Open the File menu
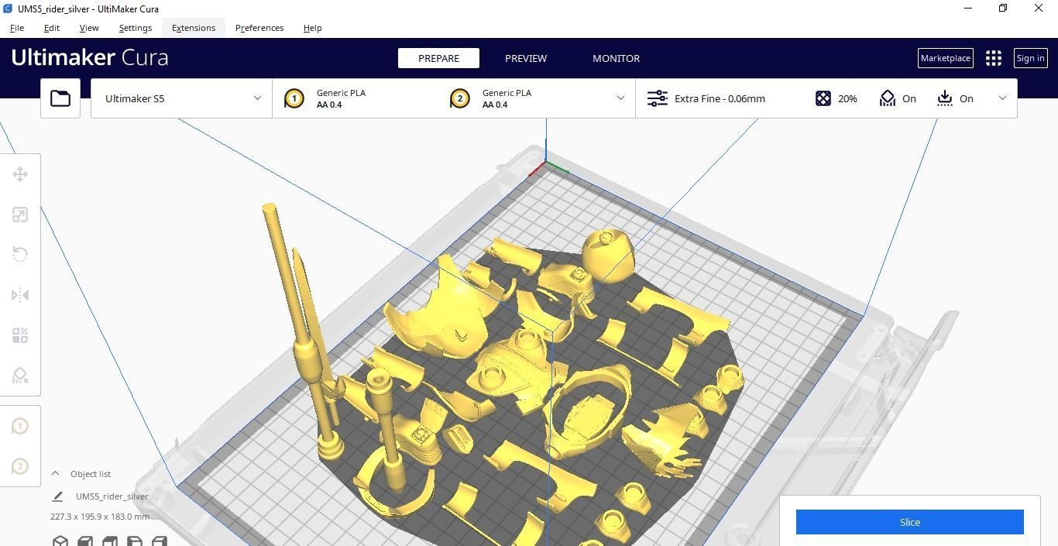This screenshot has width=1058, height=546. point(16,28)
